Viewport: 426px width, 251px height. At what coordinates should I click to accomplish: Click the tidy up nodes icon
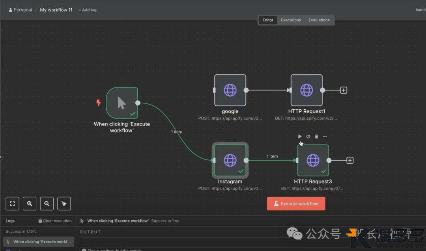pyautogui.click(x=64, y=204)
